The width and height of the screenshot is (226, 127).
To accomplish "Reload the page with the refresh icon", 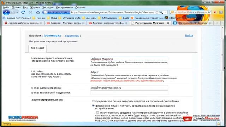I will [23, 12].
